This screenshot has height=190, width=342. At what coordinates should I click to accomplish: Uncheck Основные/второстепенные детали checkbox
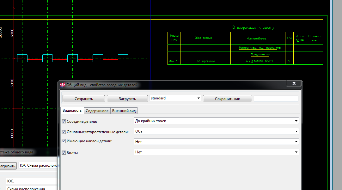tap(64, 132)
